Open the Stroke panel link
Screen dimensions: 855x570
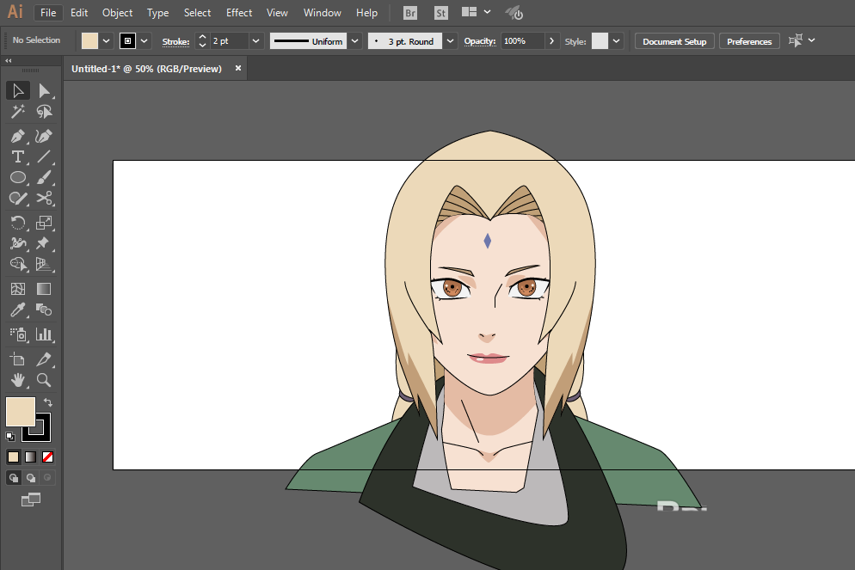(175, 41)
